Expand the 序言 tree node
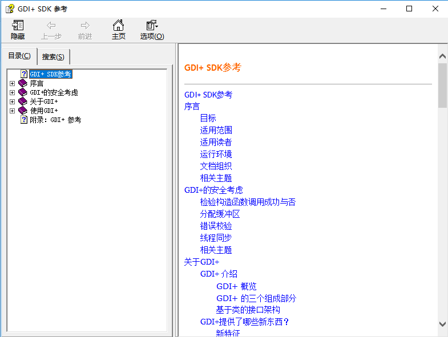 click(x=13, y=83)
